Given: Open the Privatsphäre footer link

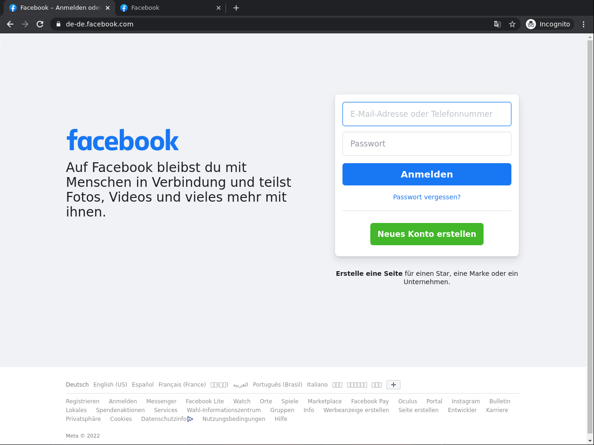Looking at the screenshot, I should (84, 419).
